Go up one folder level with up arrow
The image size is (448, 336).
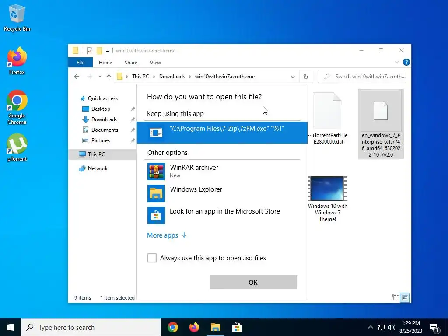(109, 77)
